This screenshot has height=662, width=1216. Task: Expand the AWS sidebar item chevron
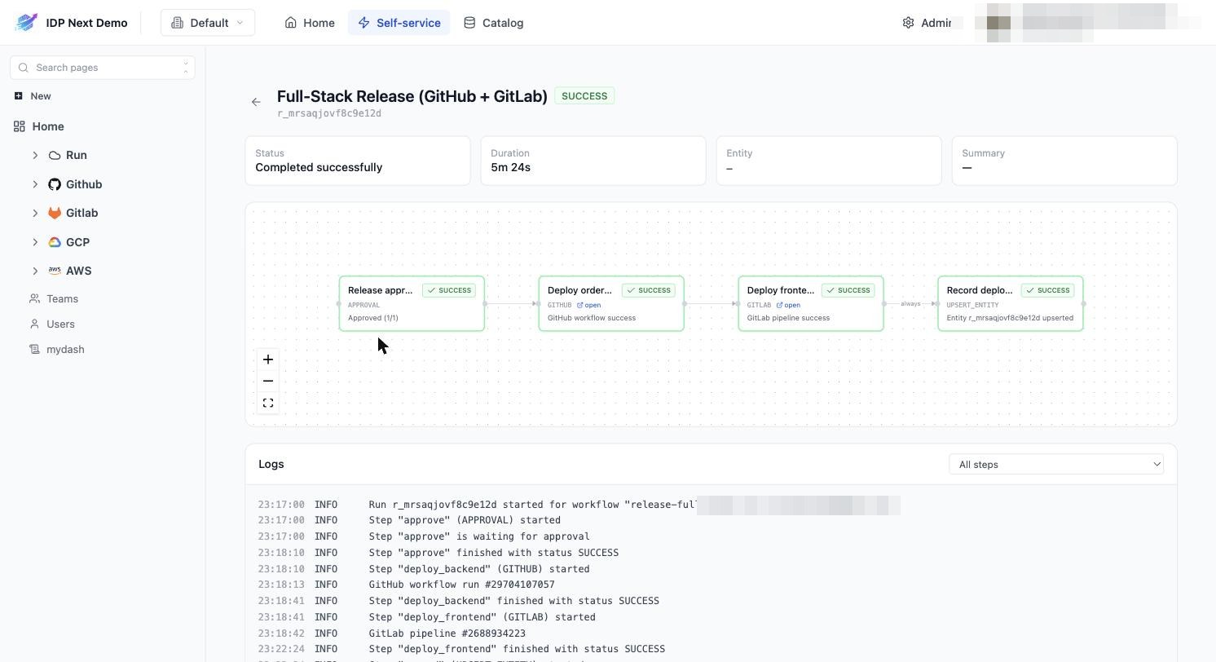tap(35, 271)
